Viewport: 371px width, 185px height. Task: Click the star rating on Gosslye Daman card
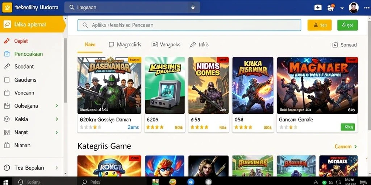(91, 128)
